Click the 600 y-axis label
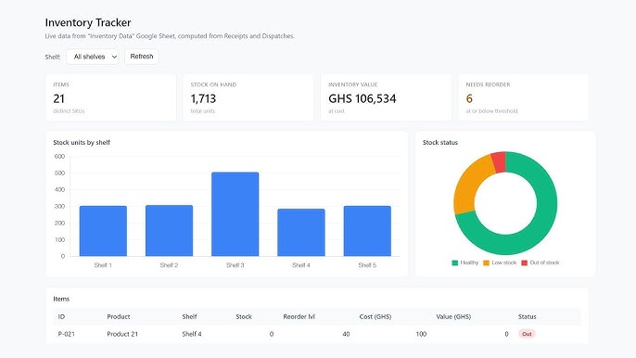Image resolution: width=636 pixels, height=358 pixels. click(59, 156)
